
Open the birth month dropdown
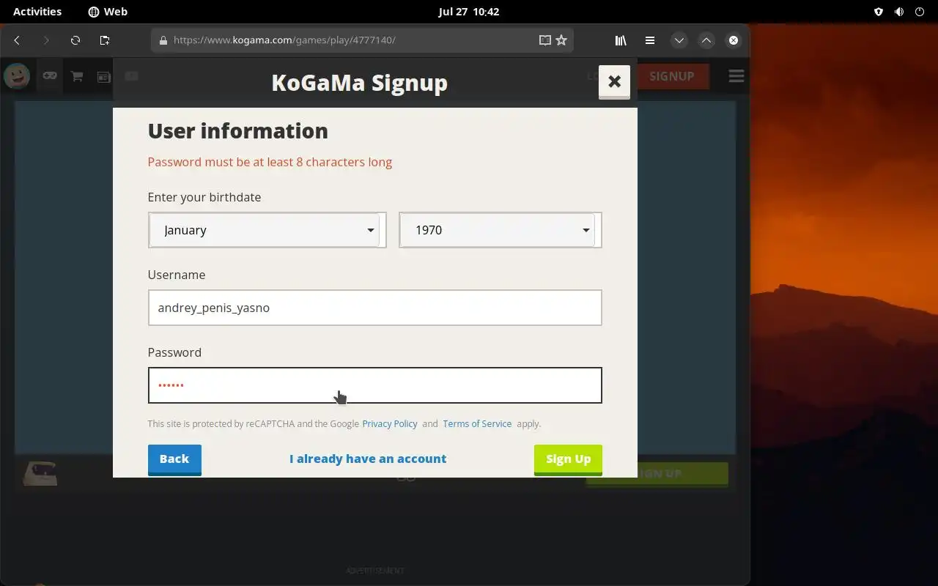pos(267,230)
